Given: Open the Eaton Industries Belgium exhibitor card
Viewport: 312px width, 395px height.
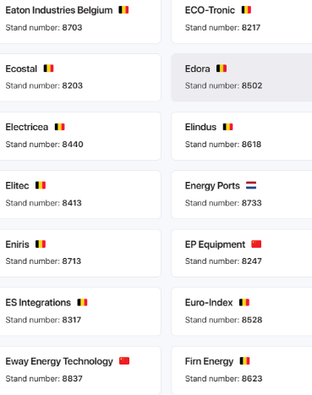Looking at the screenshot, I should pos(80,20).
